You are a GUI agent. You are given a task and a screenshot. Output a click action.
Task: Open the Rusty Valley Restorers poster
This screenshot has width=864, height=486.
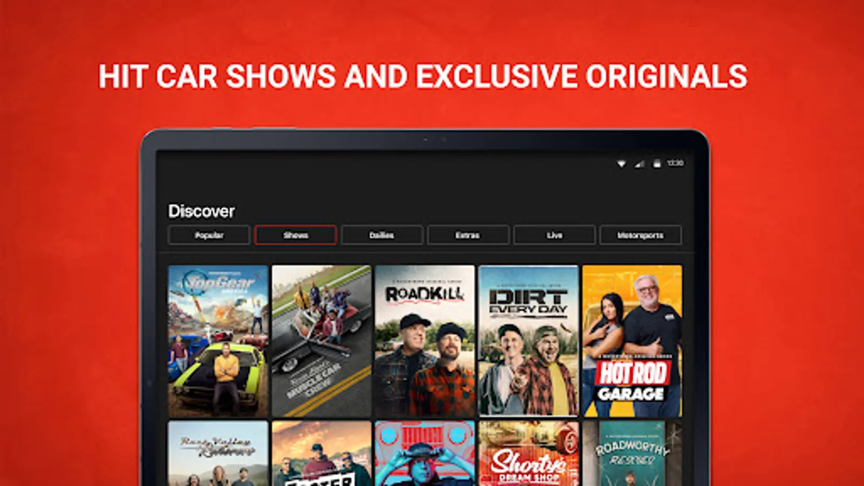coord(218,454)
